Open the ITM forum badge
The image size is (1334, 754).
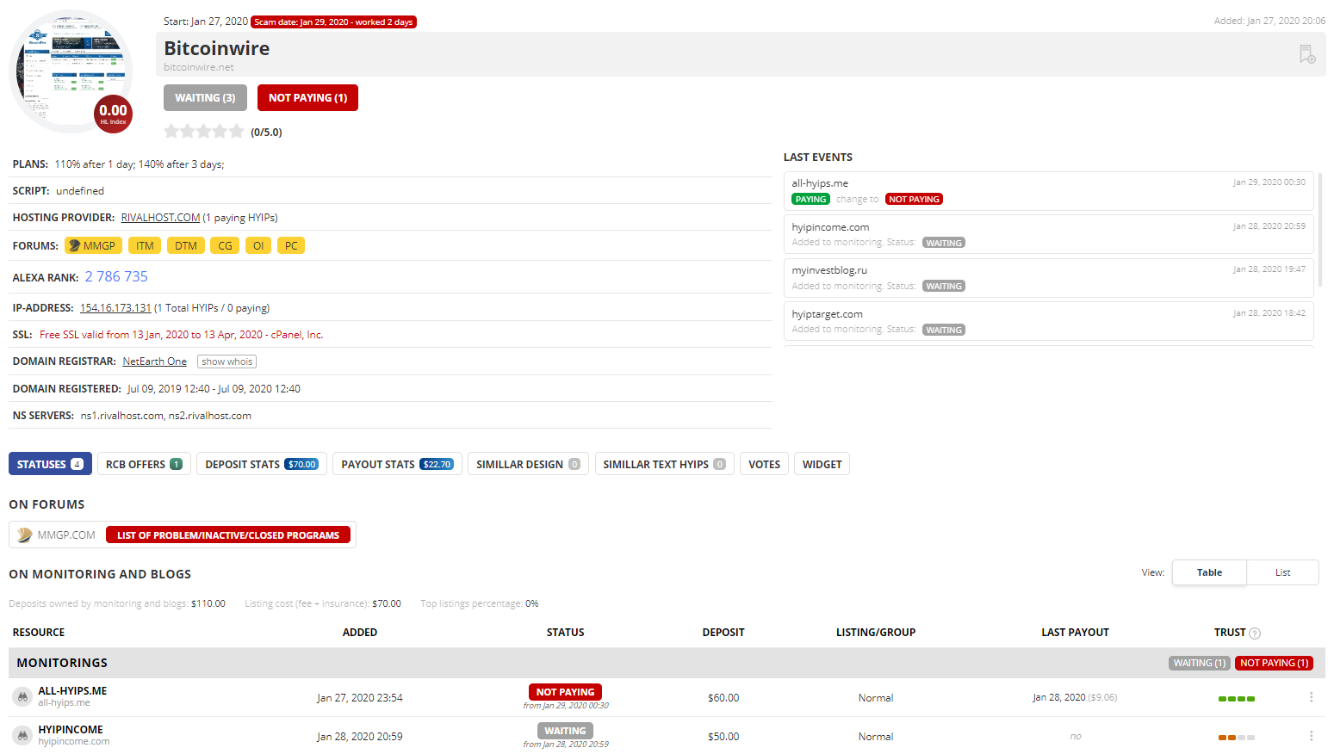click(145, 245)
